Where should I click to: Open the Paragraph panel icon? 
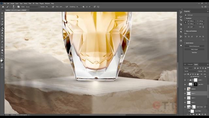pos(181,32)
